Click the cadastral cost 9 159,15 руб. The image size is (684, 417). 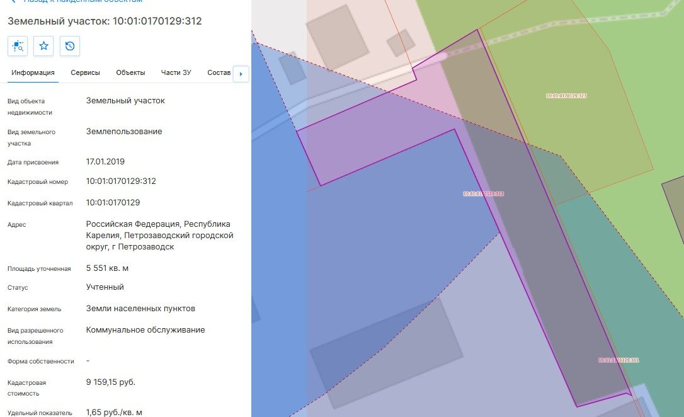coord(111,382)
